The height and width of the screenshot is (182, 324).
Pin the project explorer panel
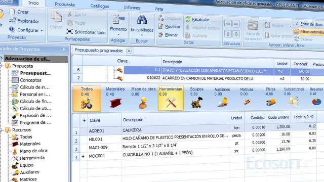point(64,50)
